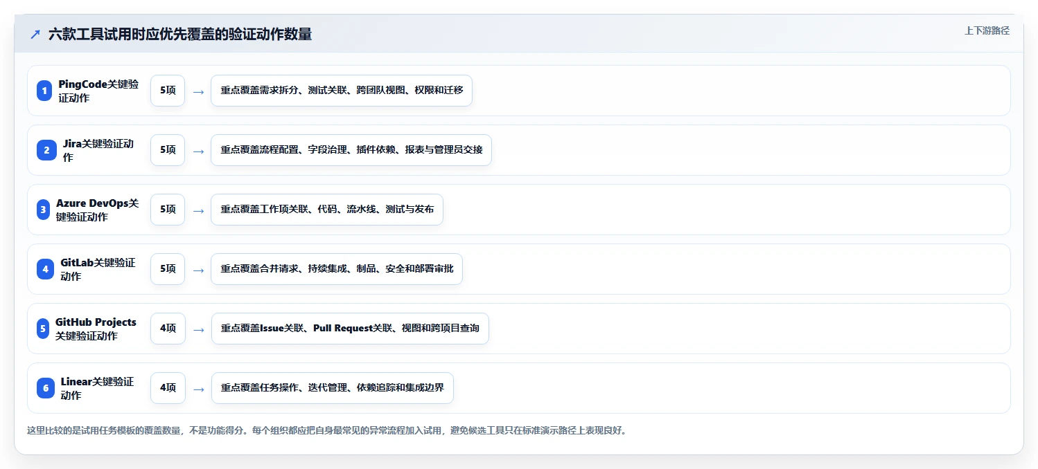Click the number 4 badge for GitLab
This screenshot has width=1038, height=469.
click(45, 269)
